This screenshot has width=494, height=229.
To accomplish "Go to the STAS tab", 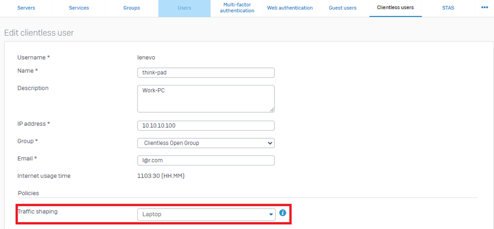I will (448, 8).
